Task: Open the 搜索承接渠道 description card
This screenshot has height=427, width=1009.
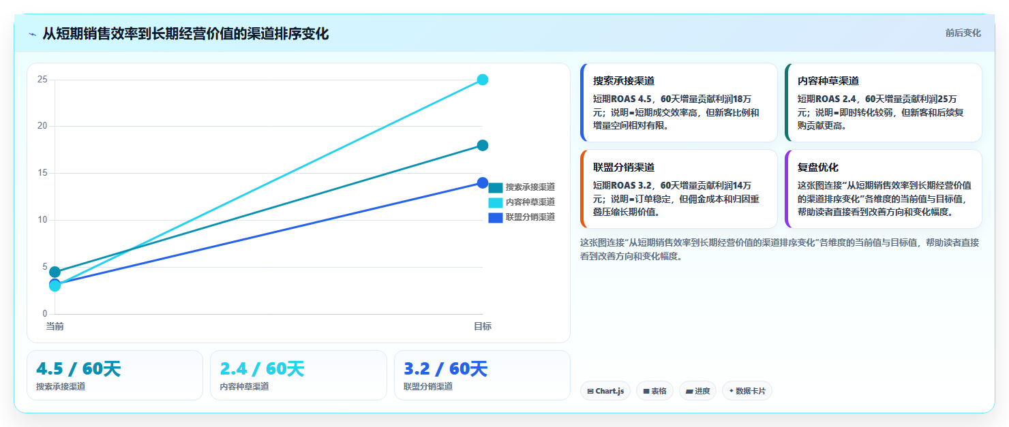Action: click(x=678, y=102)
